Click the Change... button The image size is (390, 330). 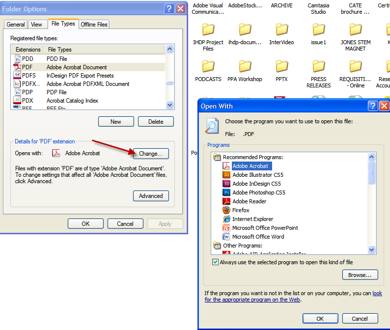[151, 154]
